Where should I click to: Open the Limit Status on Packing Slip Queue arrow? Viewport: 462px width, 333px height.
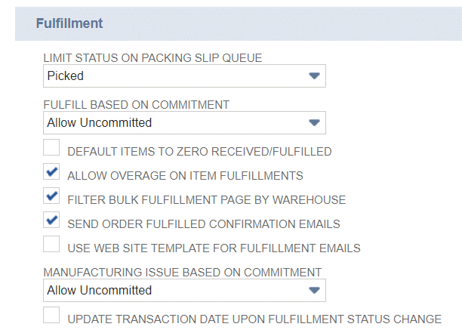click(315, 76)
